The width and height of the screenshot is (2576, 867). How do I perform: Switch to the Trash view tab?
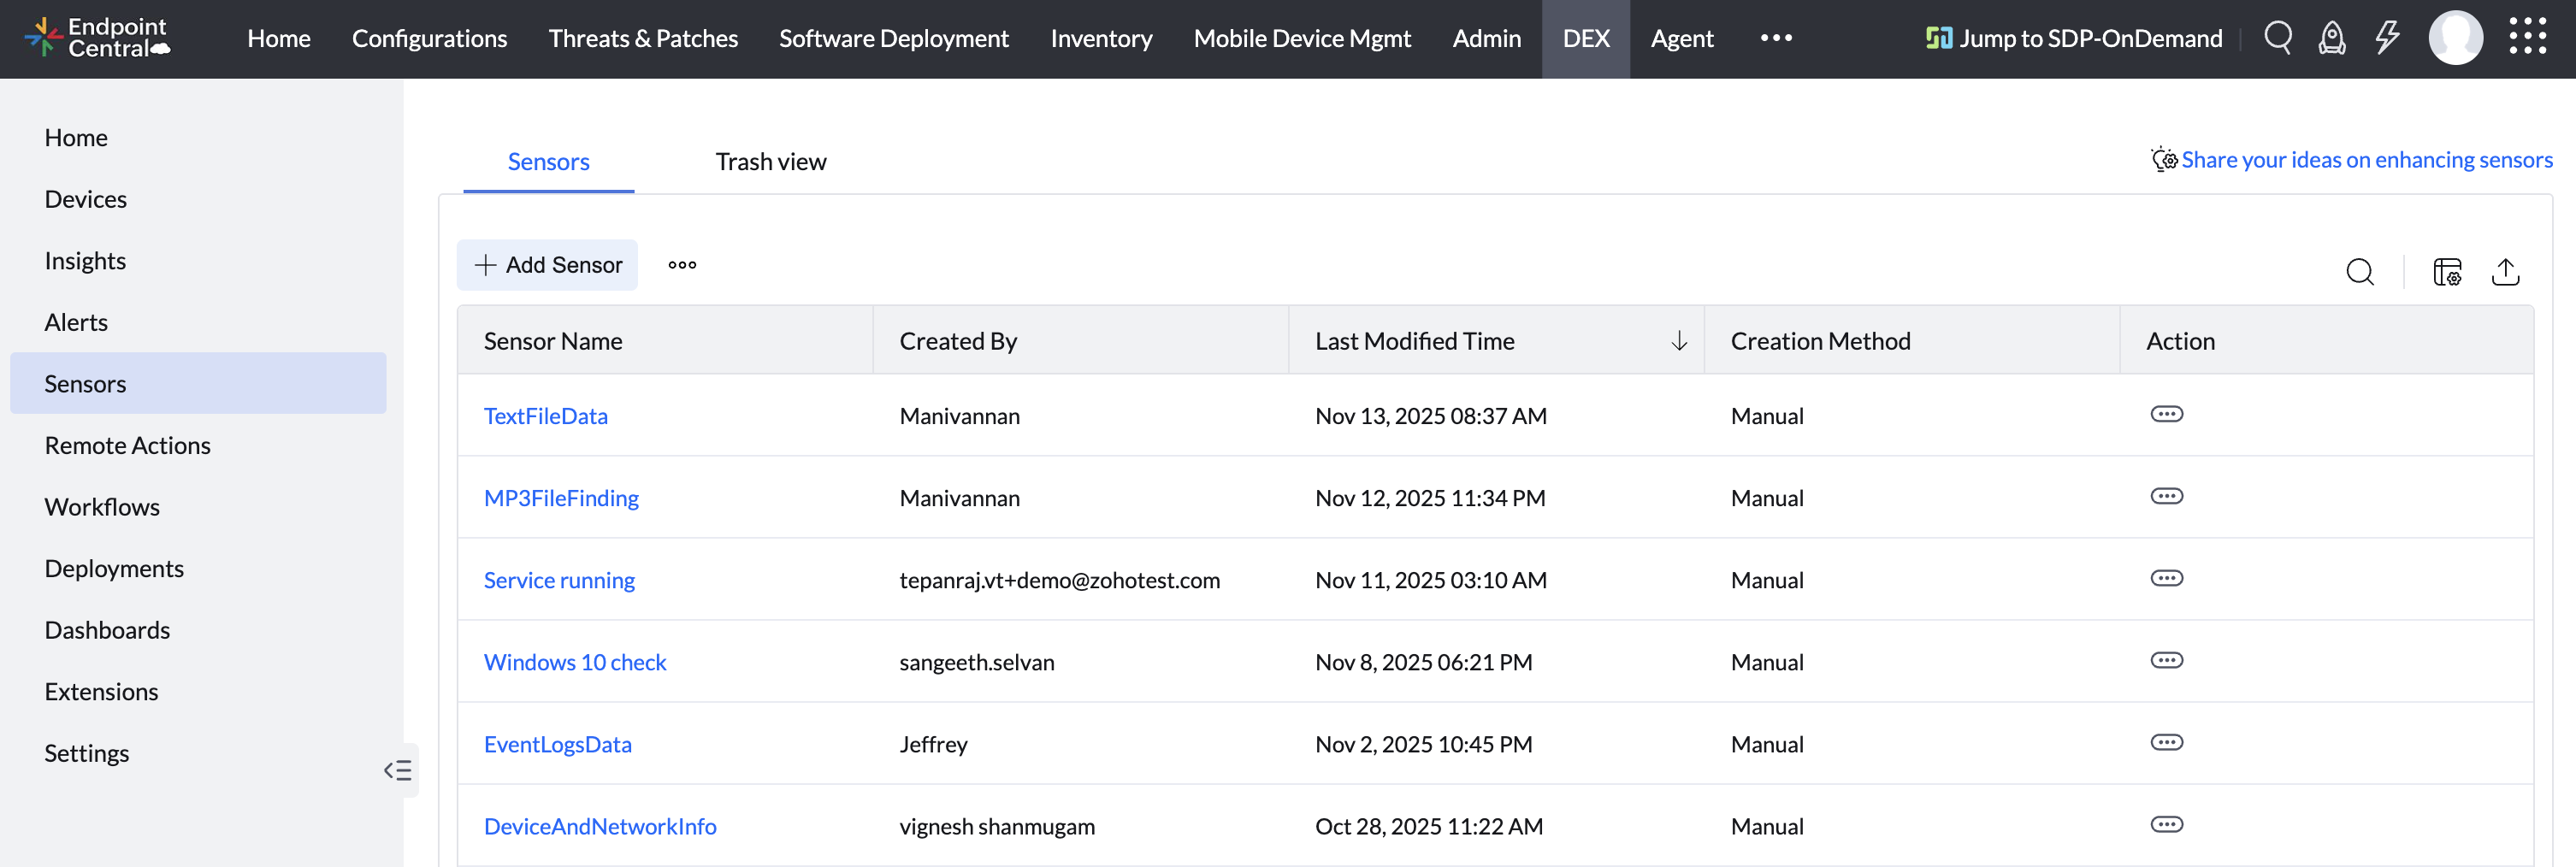pyautogui.click(x=771, y=161)
